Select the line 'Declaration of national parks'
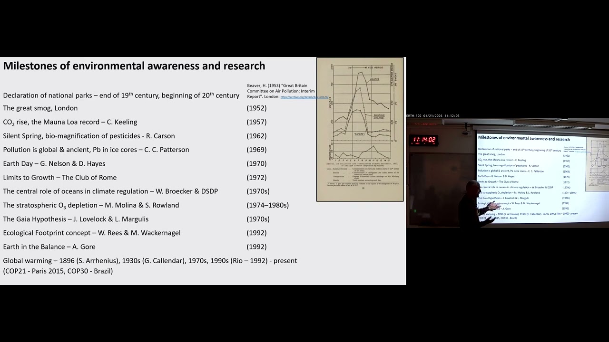Screen dimensions: 609x342 coord(121,95)
